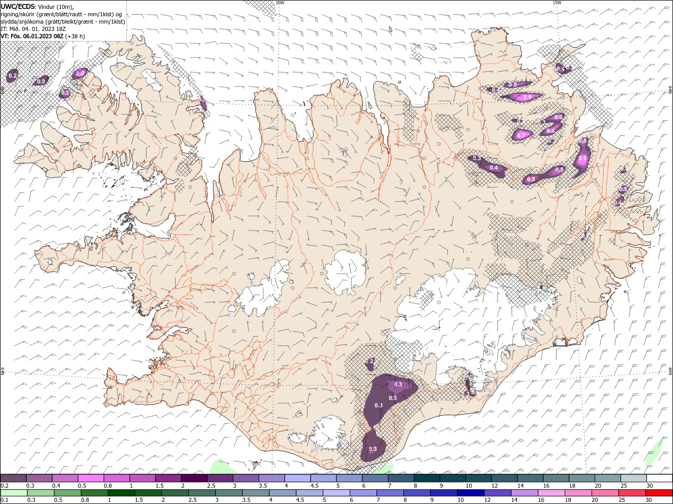Click the 0.2 label on the snow scale
This screenshot has height=504, width=673.
[4, 486]
